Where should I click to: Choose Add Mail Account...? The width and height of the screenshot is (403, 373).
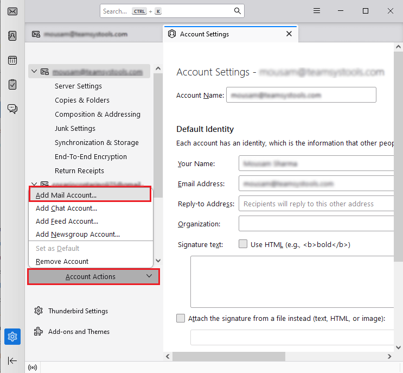pos(91,195)
